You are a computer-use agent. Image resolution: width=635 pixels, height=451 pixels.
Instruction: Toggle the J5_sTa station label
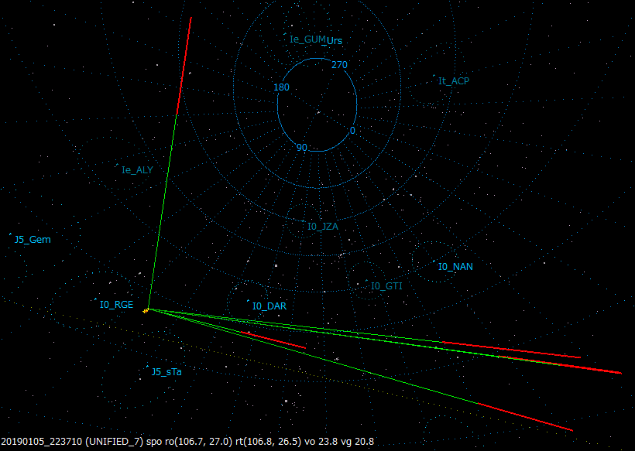(x=165, y=372)
